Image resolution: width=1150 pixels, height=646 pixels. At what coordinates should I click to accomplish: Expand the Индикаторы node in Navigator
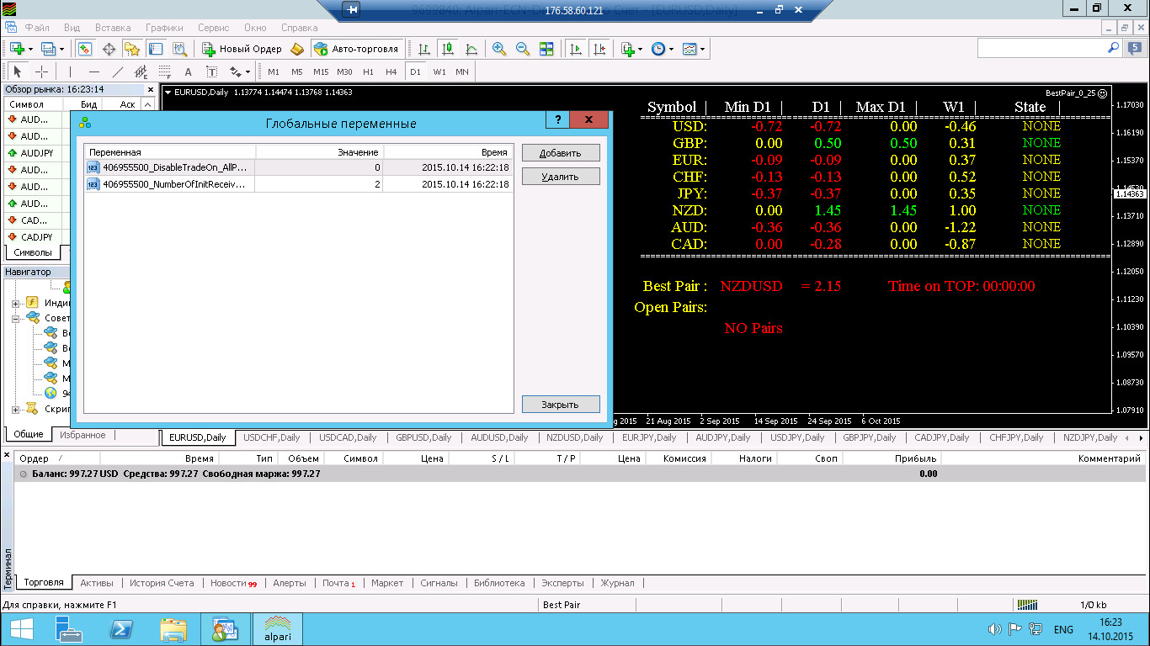tap(15, 303)
